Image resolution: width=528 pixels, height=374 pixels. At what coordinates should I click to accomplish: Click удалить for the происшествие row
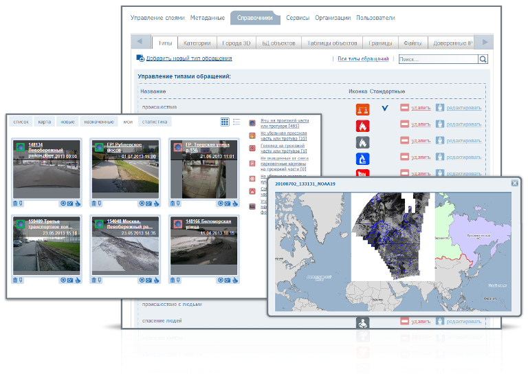click(420, 108)
